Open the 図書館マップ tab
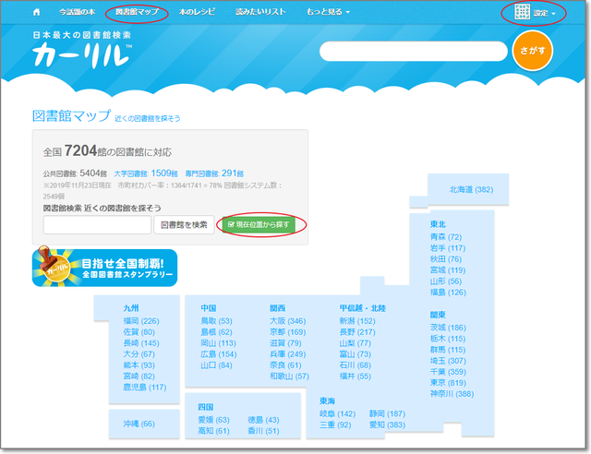The image size is (591, 454). pos(137,13)
